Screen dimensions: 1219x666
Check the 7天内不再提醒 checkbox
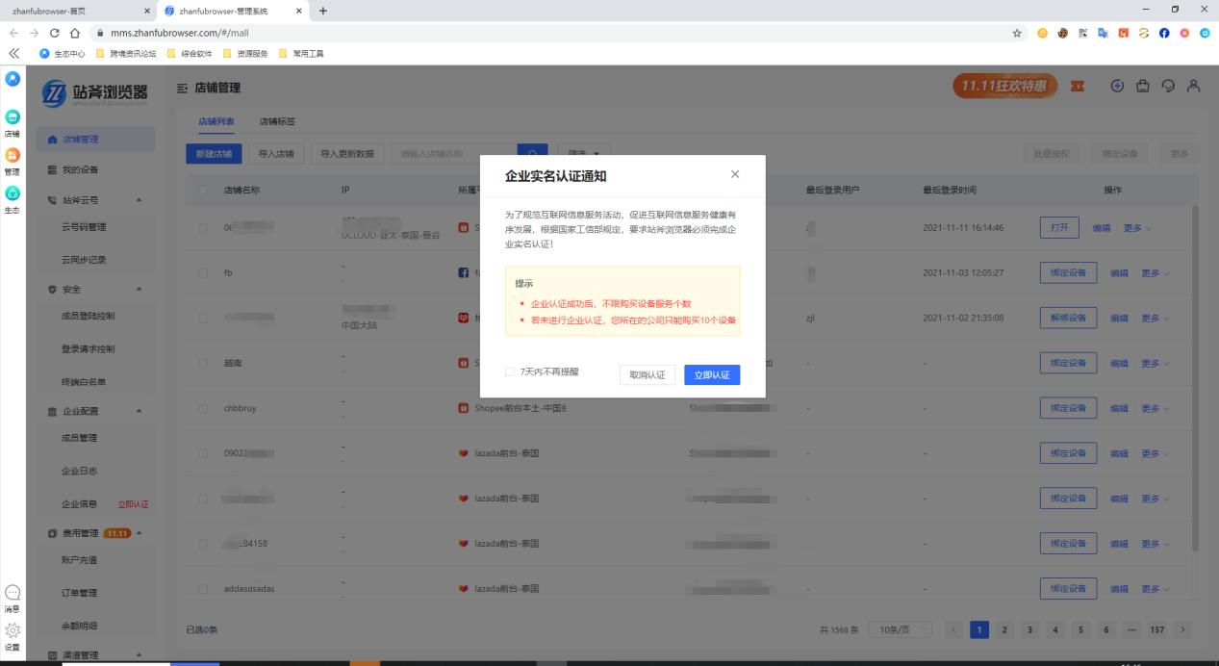pyautogui.click(x=510, y=371)
